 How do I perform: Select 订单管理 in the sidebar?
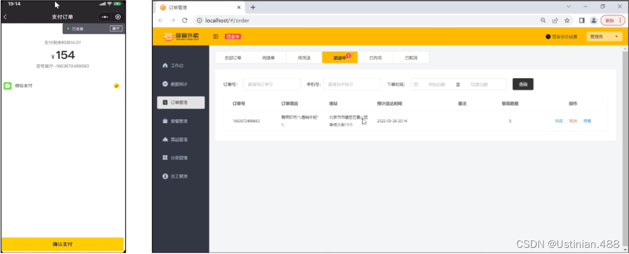(181, 103)
